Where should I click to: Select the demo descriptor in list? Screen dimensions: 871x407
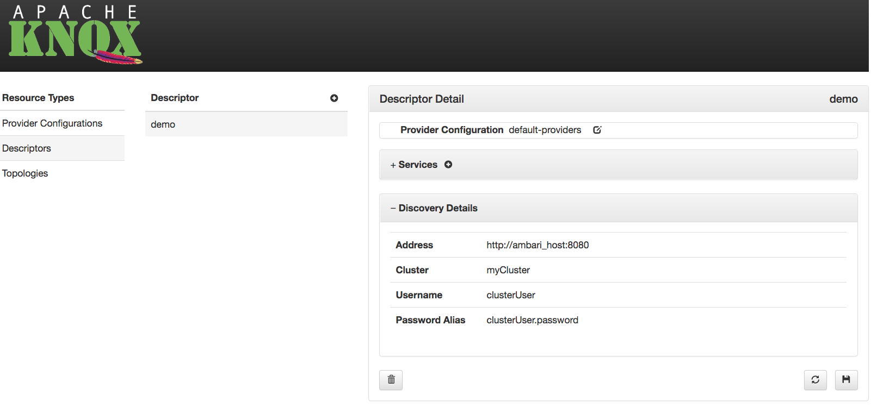coord(163,124)
